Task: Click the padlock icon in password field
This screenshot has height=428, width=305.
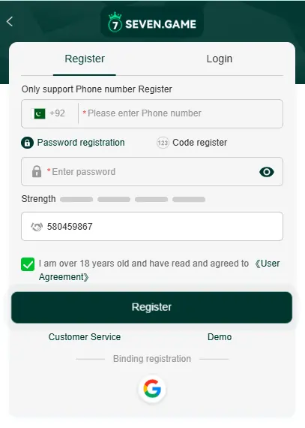Action: point(37,172)
